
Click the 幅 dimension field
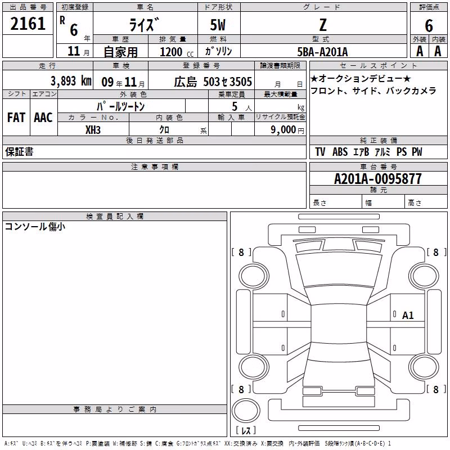coord(383,201)
